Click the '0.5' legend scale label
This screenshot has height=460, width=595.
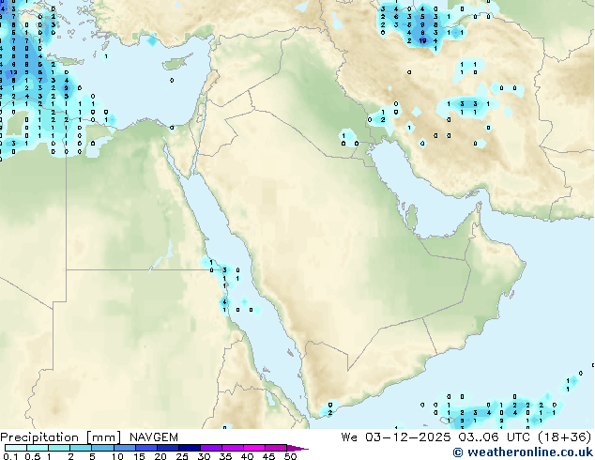coord(33,456)
